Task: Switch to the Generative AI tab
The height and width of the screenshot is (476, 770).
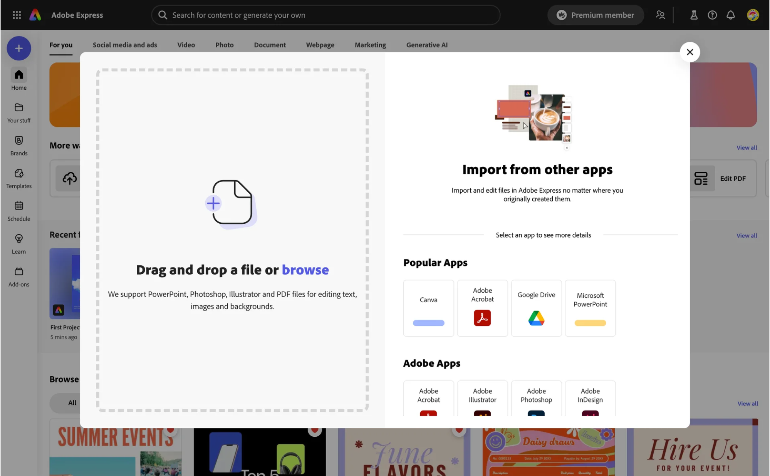Action: [426, 45]
